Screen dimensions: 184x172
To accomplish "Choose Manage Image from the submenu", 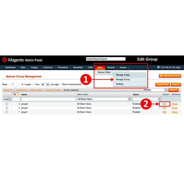I will (x=129, y=75).
